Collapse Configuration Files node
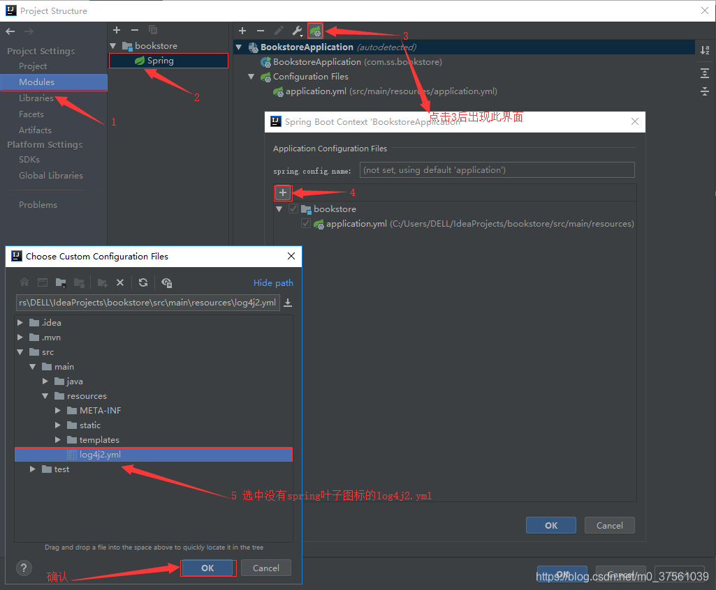 click(x=251, y=77)
